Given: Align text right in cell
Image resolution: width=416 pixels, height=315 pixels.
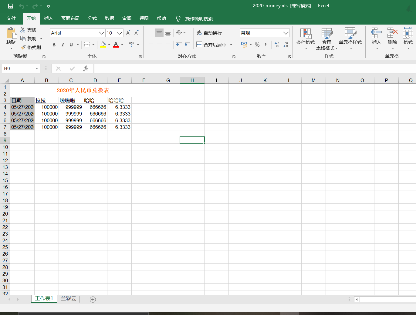Looking at the screenshot, I should pyautogui.click(x=168, y=45).
